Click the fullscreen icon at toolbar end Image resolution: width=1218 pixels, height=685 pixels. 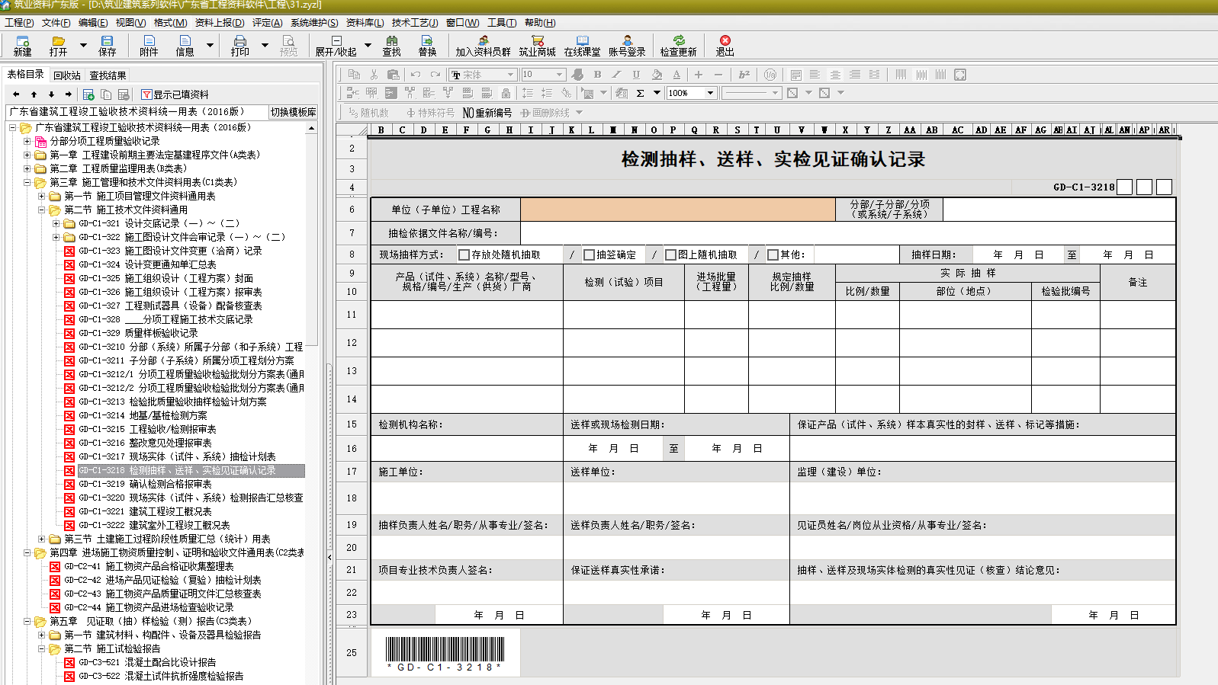coord(960,75)
